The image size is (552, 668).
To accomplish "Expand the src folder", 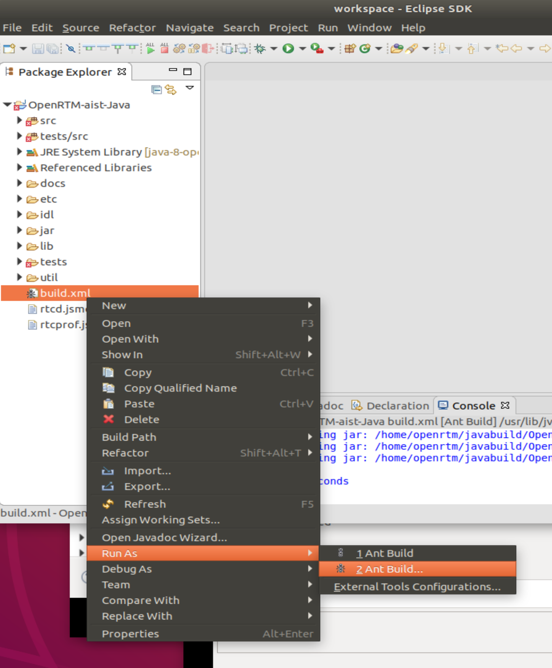I will 19,120.
